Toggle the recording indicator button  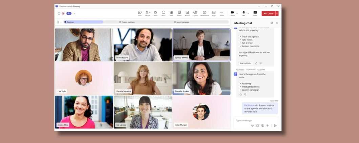pos(63,13)
